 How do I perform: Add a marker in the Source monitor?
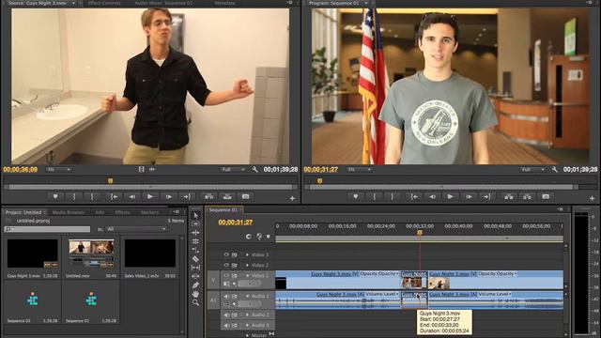[55, 196]
